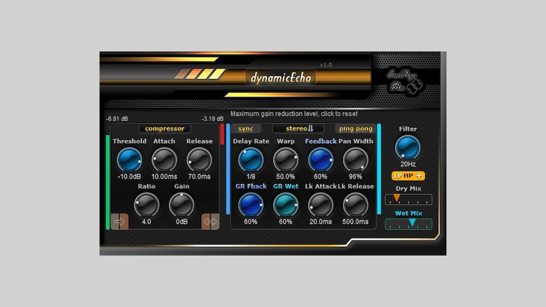
Task: Toggle the sync button
Action: coord(246,129)
